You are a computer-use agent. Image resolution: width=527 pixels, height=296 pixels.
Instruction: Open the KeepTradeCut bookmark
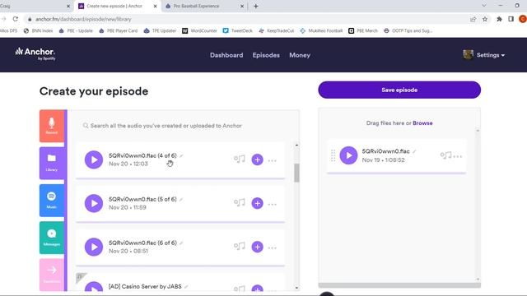point(276,30)
